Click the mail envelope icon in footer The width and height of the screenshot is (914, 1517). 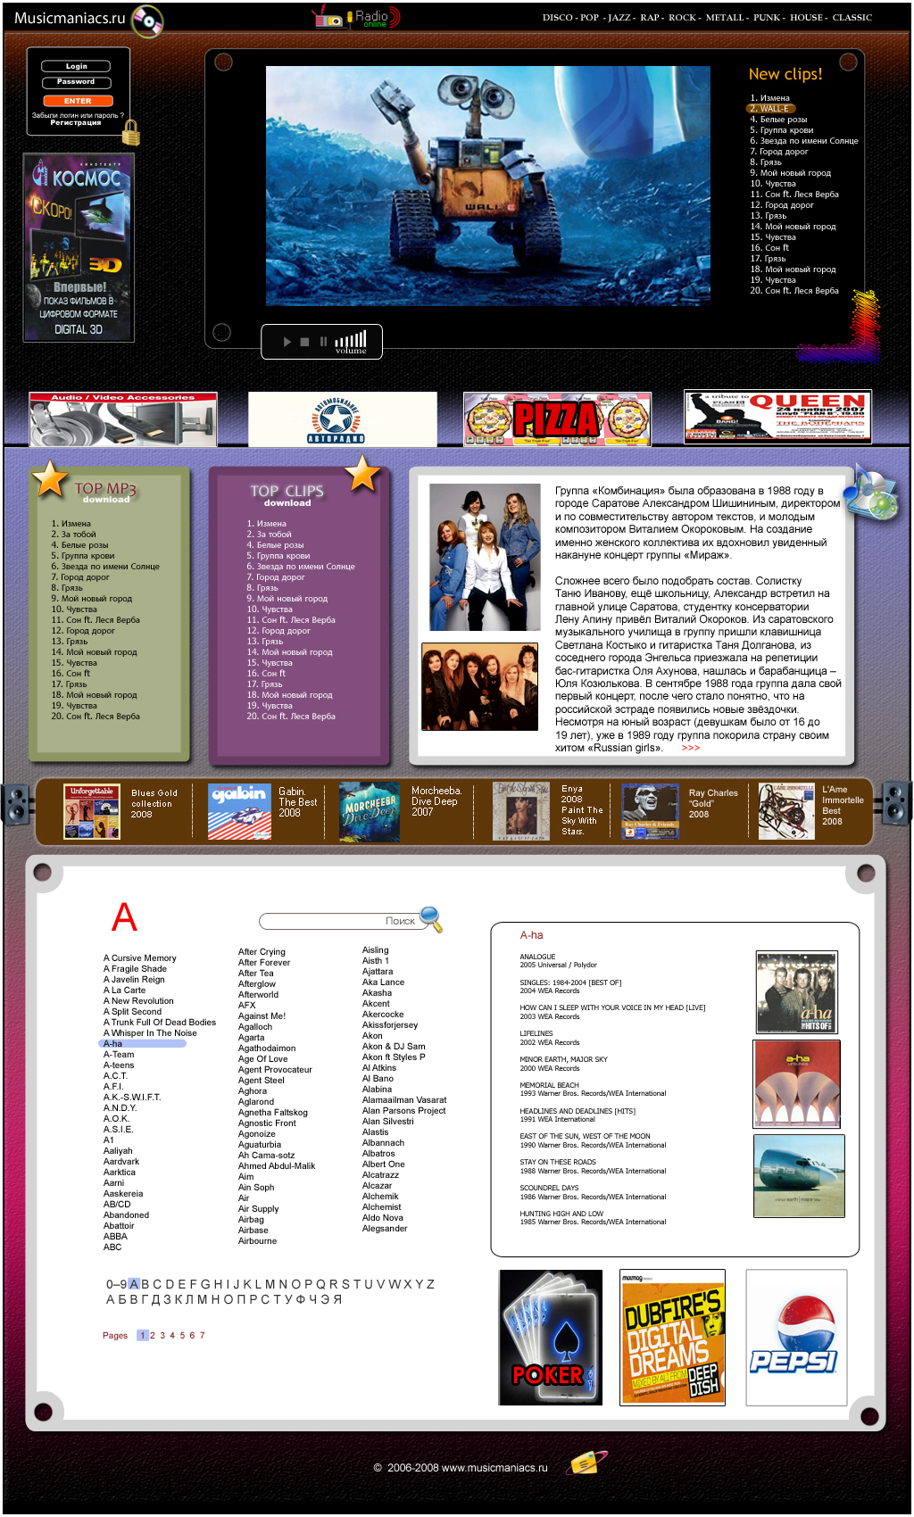point(586,1463)
